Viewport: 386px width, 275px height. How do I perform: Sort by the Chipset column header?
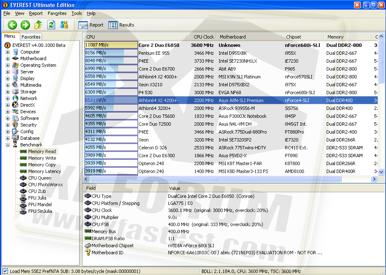303,37
